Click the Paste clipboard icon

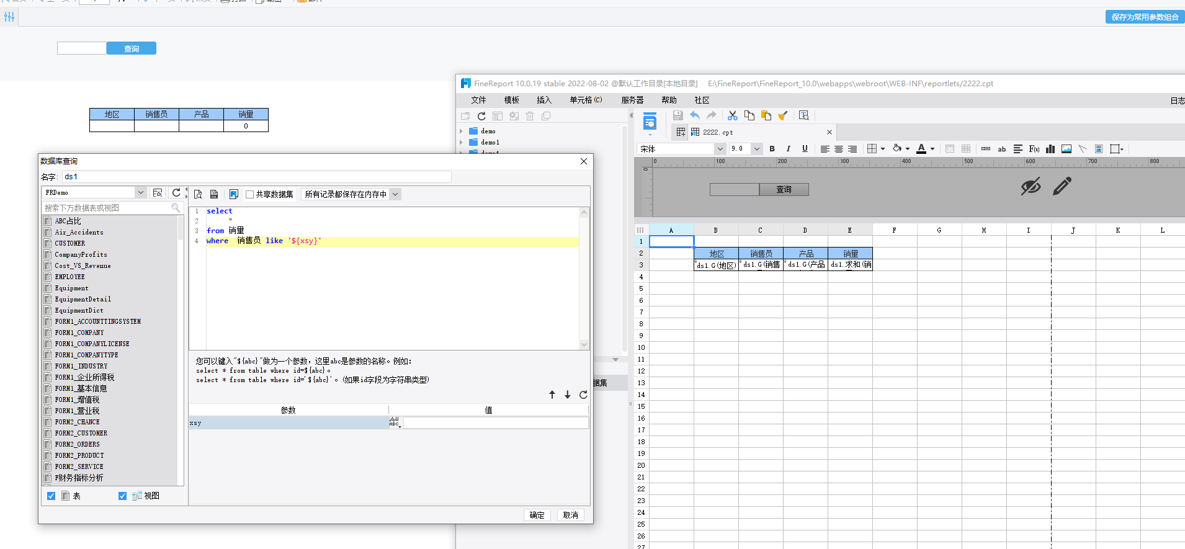tap(766, 115)
